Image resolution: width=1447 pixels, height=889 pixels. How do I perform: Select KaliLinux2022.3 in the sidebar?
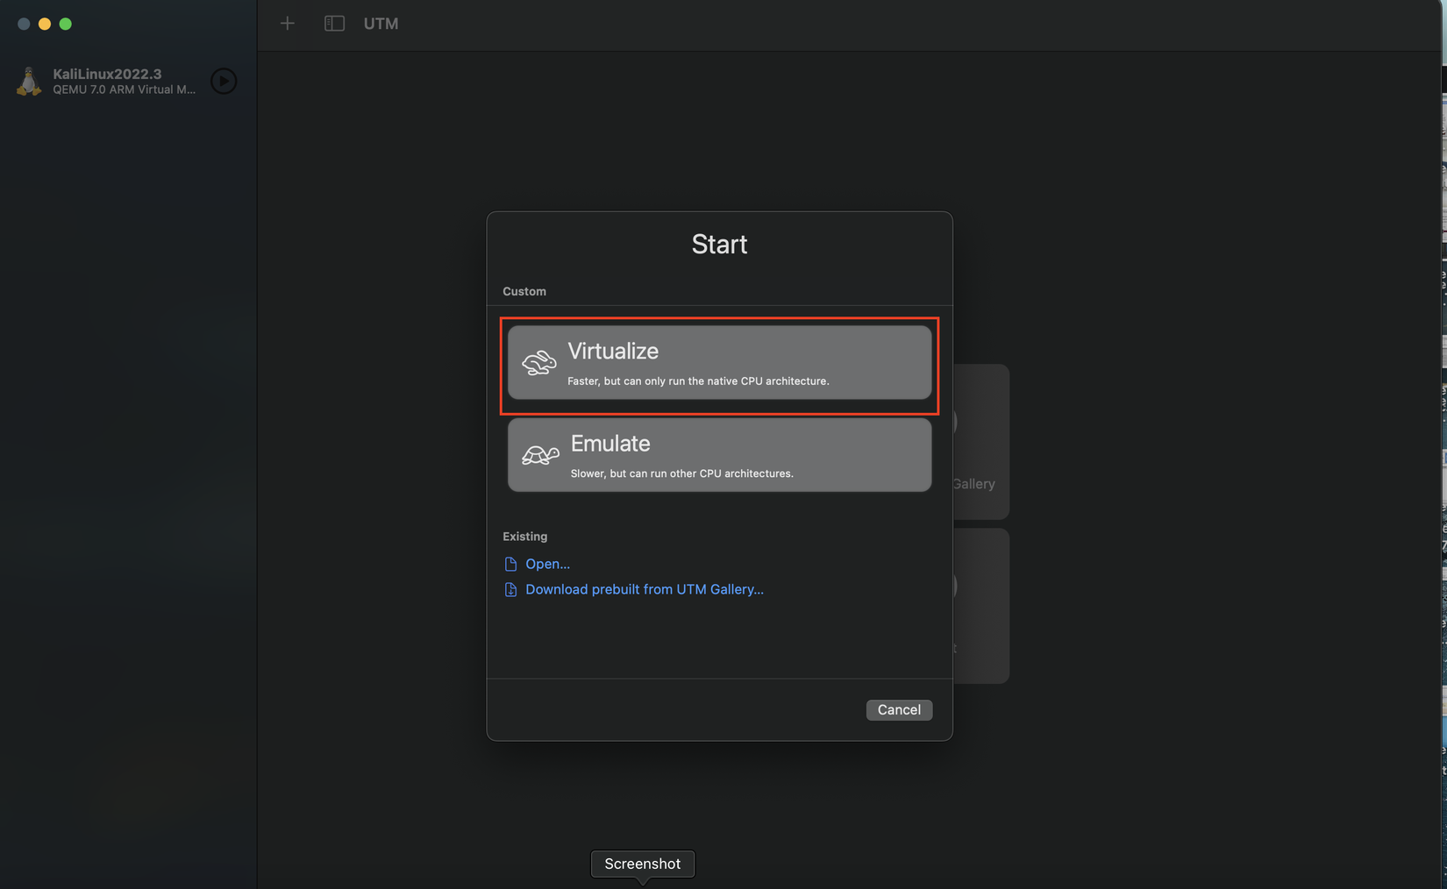click(128, 81)
